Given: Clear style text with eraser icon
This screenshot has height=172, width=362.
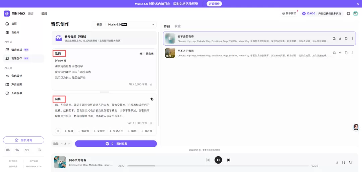Looking at the screenshot, I should pyautogui.click(x=151, y=123).
